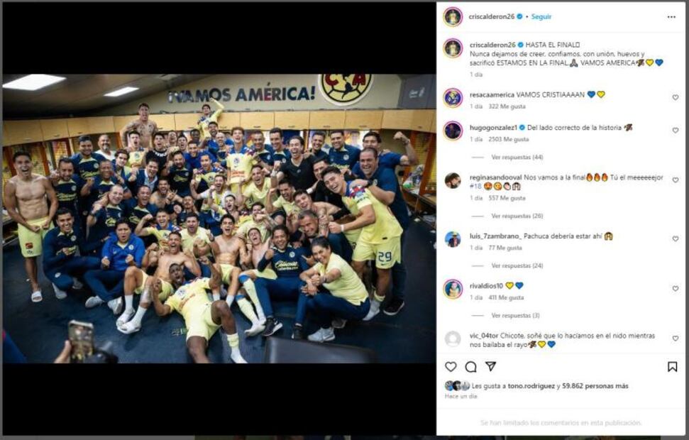Viewport: 689px width, 440px height.
Task: Open the #18 hashtag link
Action: [475, 187]
